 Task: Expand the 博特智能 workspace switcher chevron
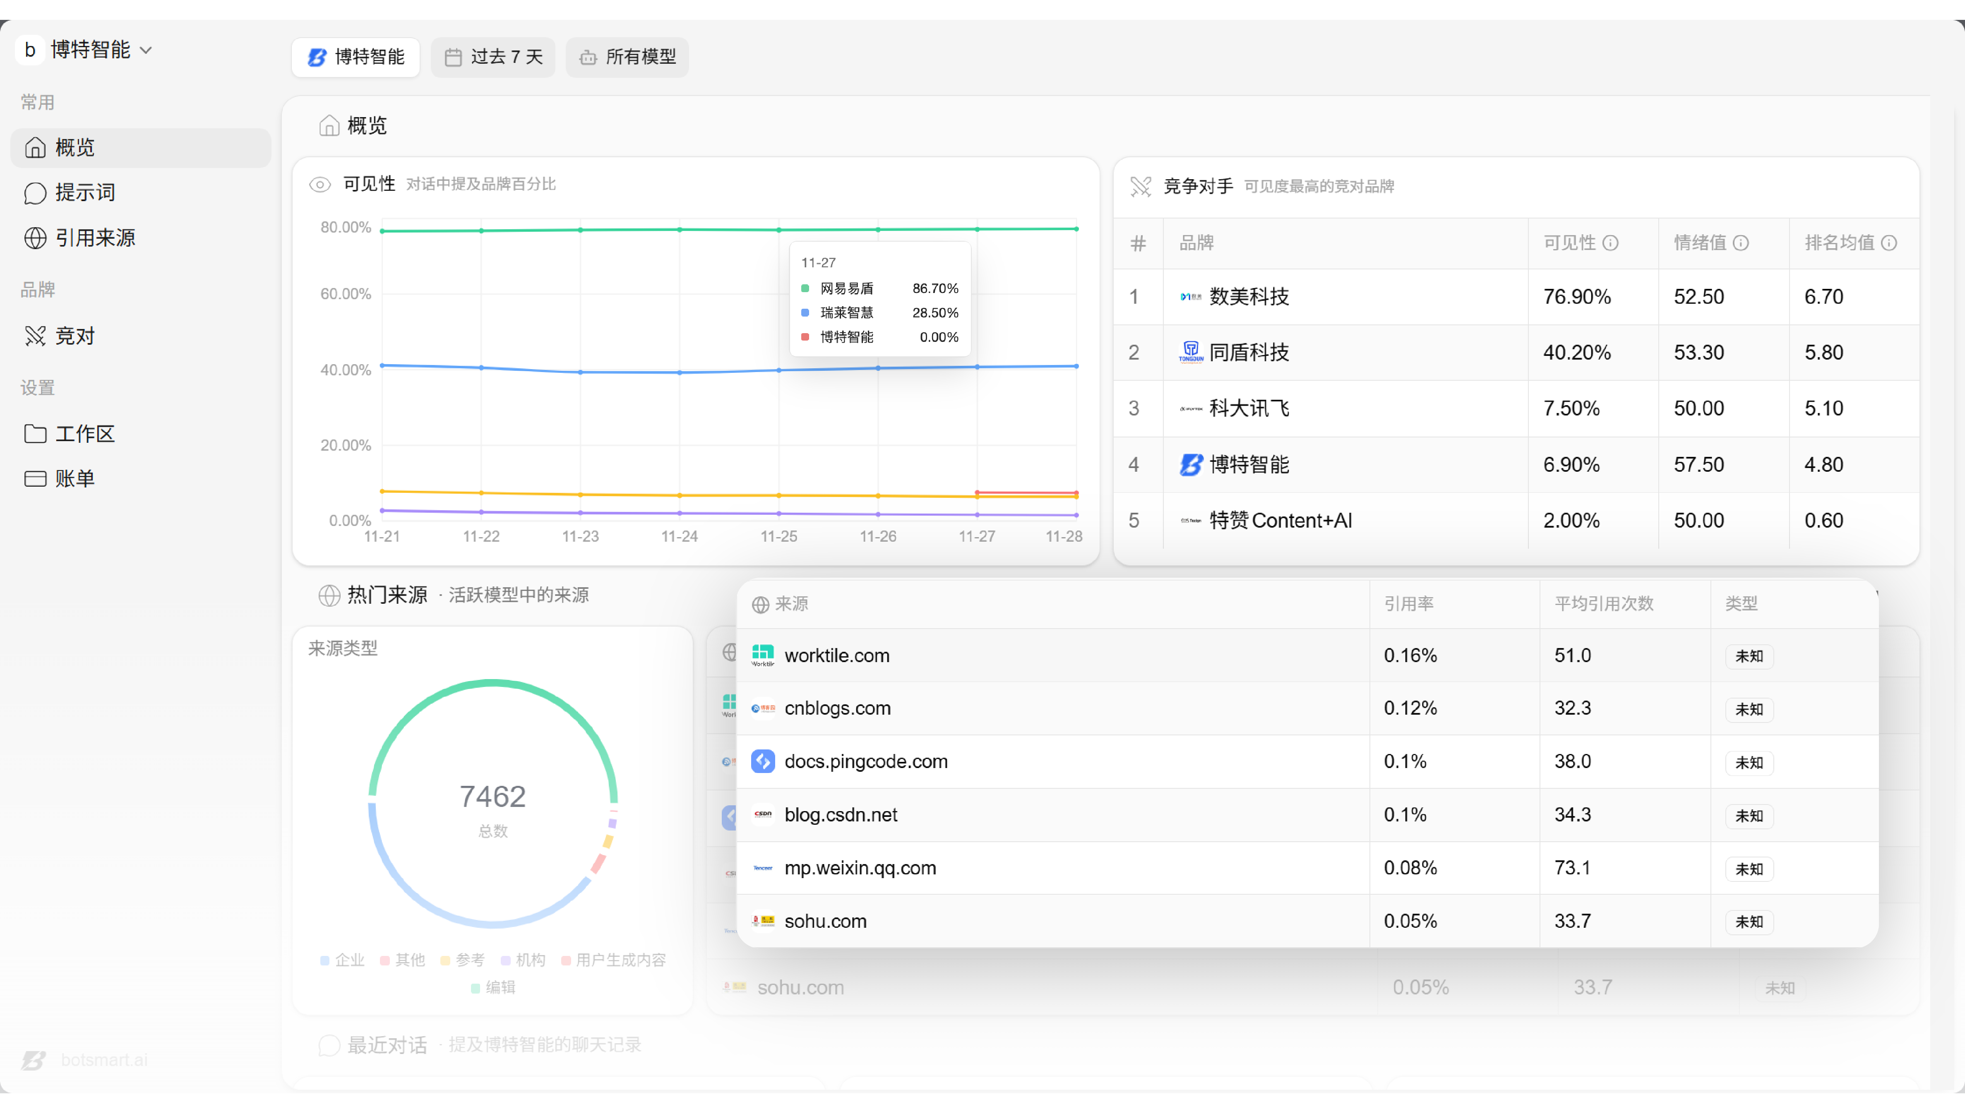point(146,50)
